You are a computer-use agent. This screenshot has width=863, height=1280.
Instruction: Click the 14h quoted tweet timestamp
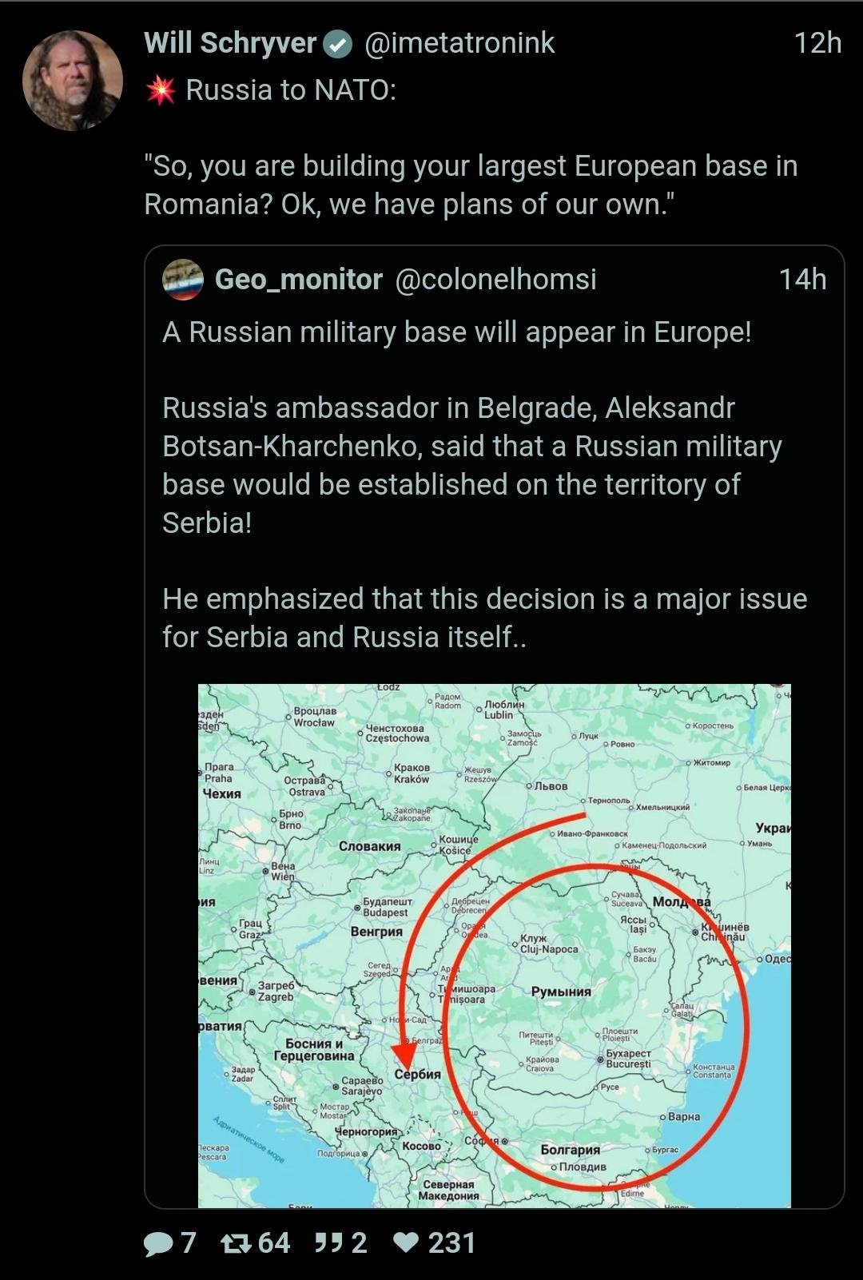[x=802, y=280]
